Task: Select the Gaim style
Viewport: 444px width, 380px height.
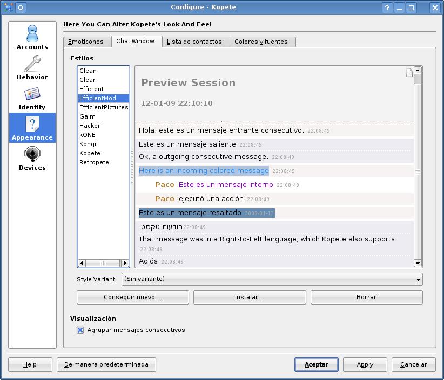Action: pyautogui.click(x=103, y=116)
